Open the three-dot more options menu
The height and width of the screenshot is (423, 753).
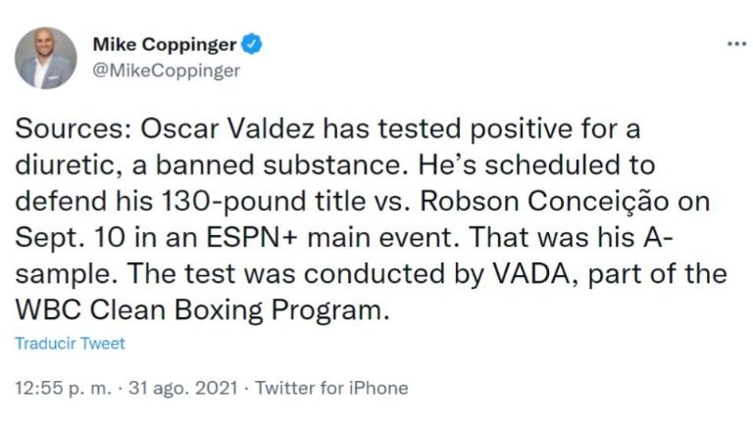pyautogui.click(x=735, y=44)
